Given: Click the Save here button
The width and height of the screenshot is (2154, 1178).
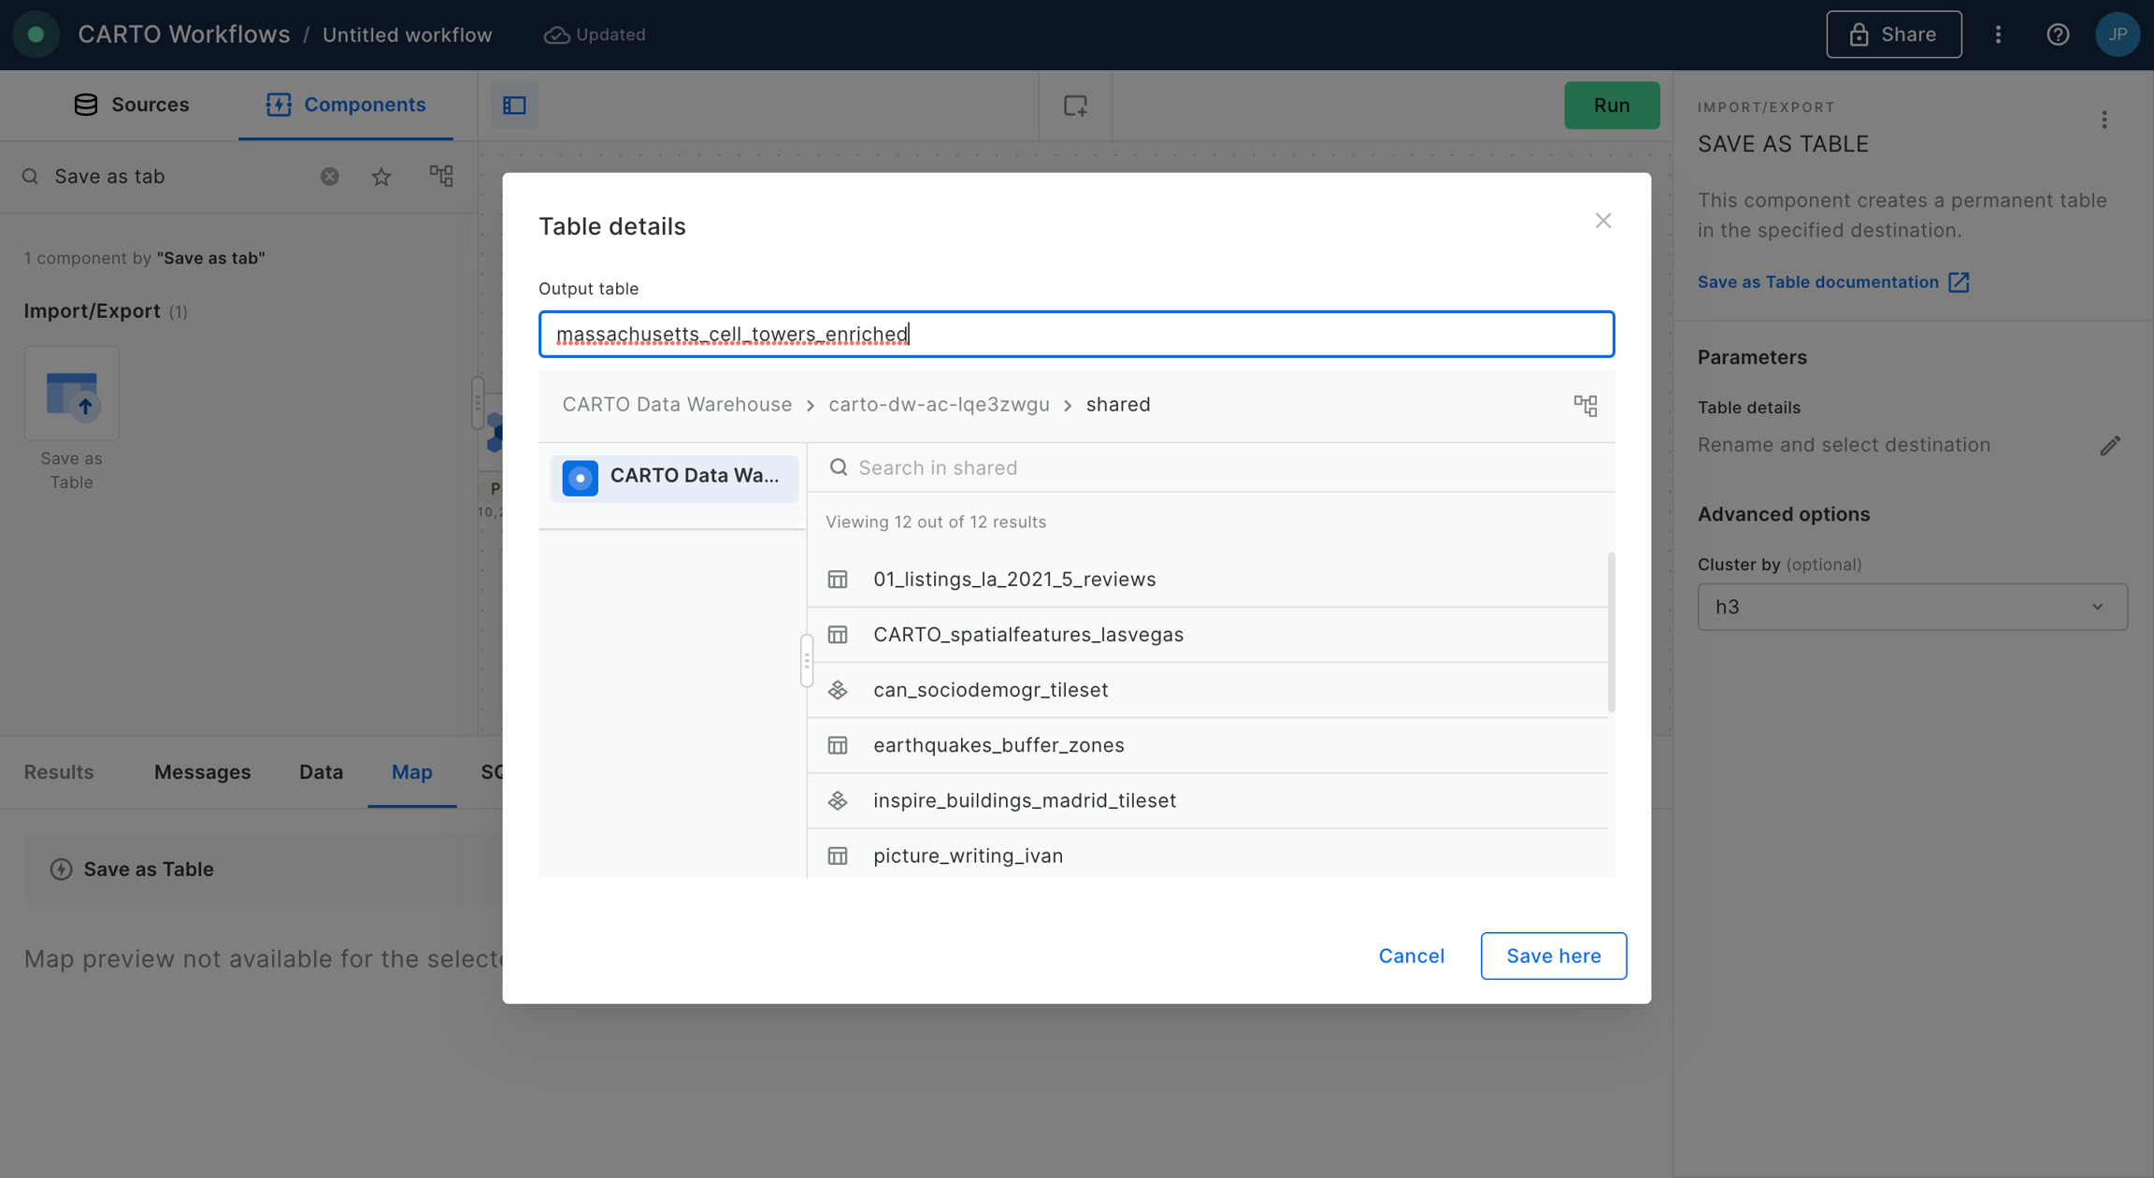Looking at the screenshot, I should coord(1553,955).
